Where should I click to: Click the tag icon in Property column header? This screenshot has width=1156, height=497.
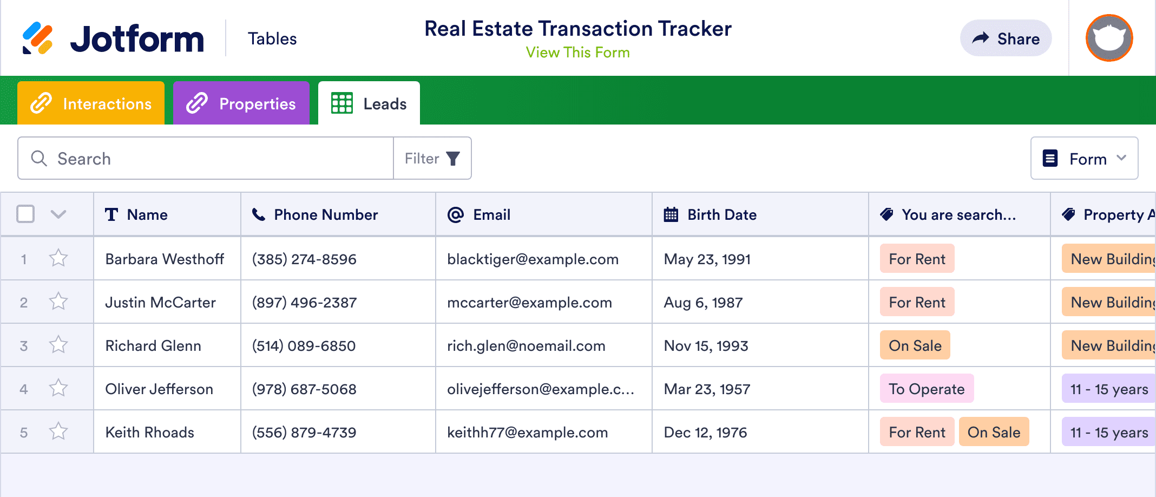[x=1067, y=214]
